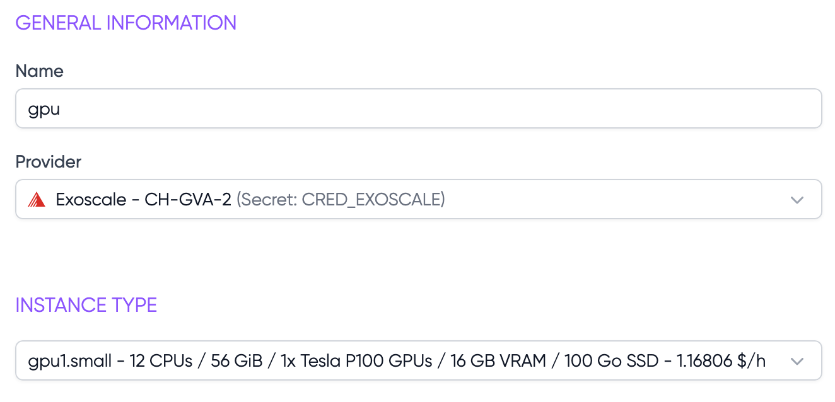Click the INSTANCE TYPE section heading
835x402 pixels.
(x=86, y=305)
